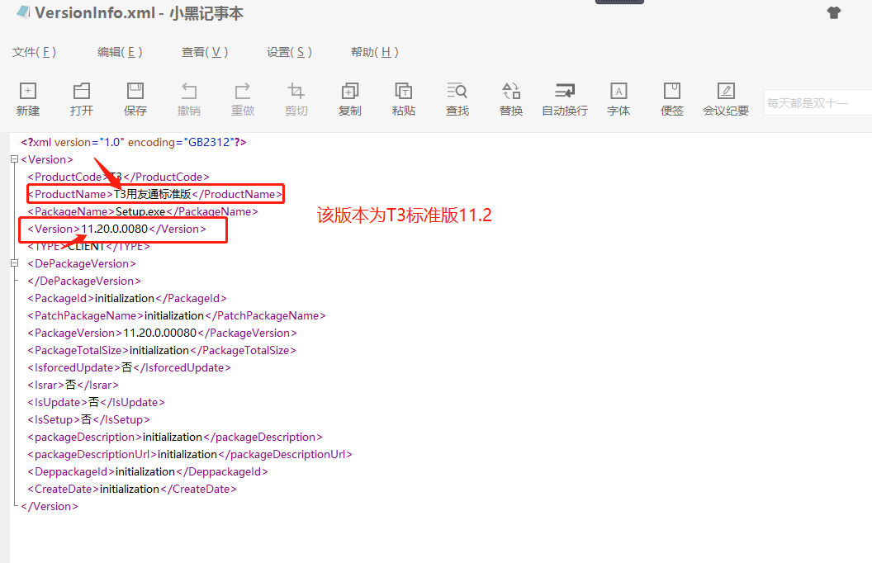Click the 每天都是双十一 search input field
Screen dimensions: 872x563
(x=816, y=103)
